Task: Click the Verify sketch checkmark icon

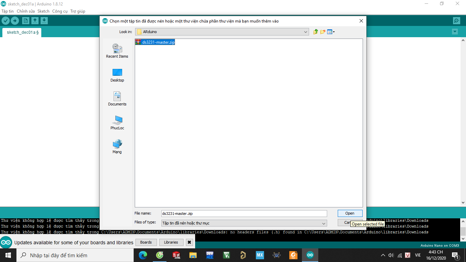Action: click(x=5, y=21)
